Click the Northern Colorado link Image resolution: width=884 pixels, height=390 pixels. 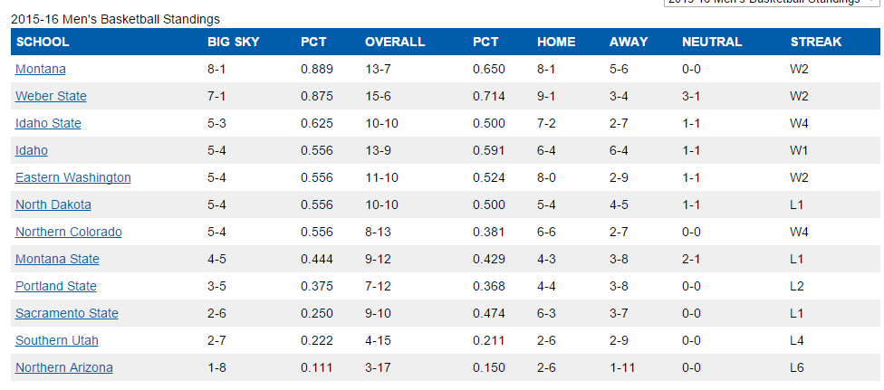tap(69, 232)
